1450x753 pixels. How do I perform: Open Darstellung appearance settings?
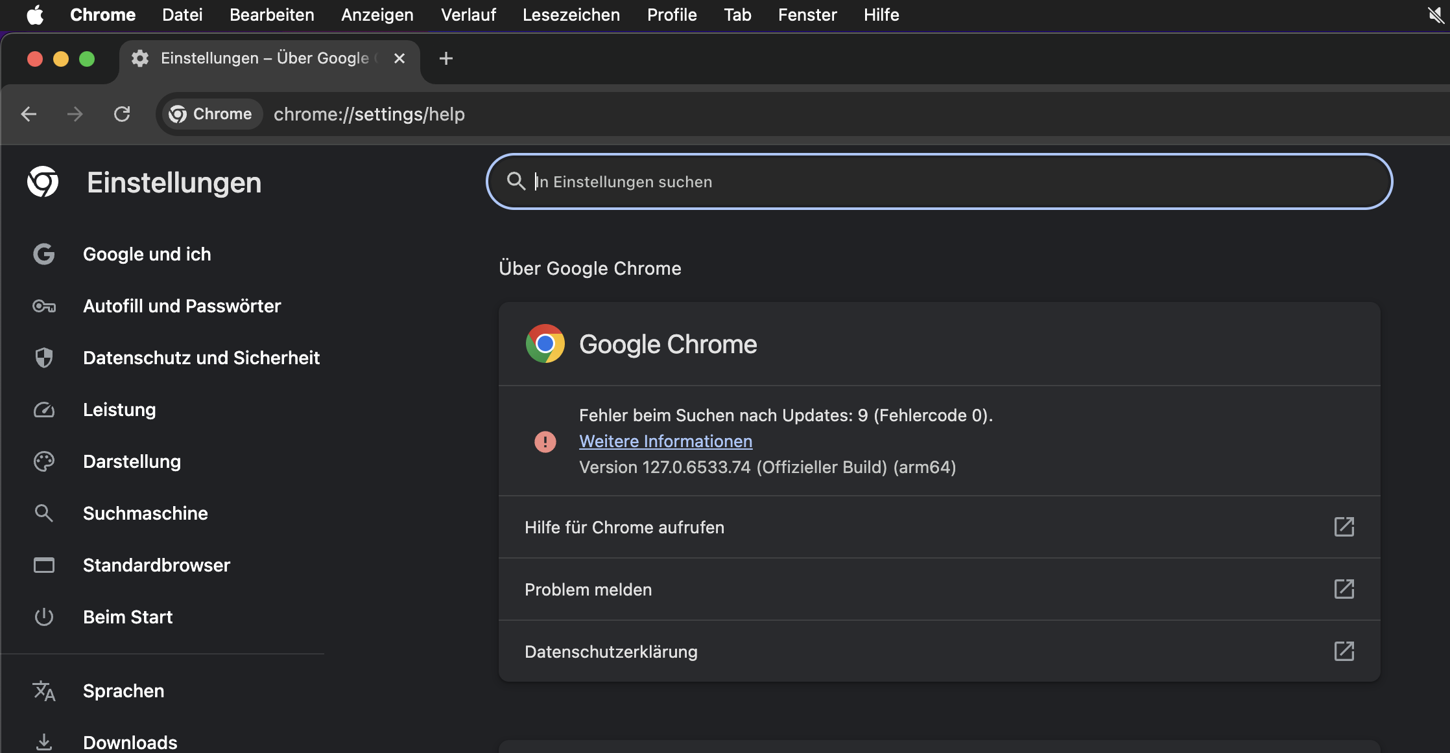[x=132, y=461]
